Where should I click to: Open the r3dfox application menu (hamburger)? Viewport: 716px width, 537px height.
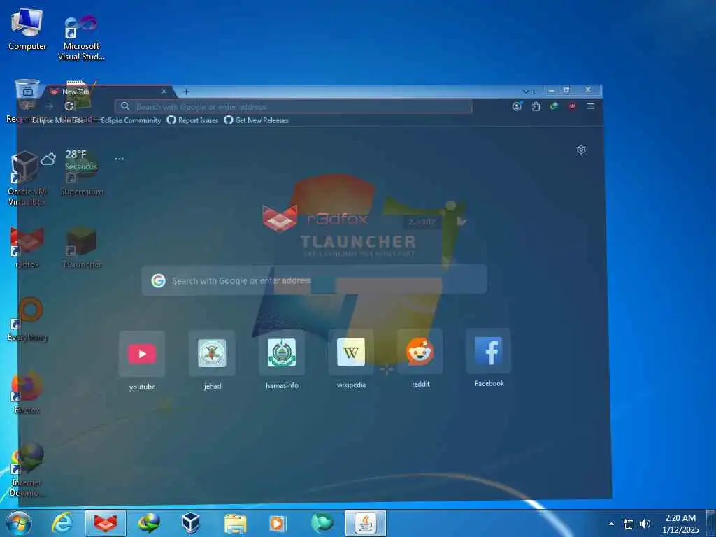tap(590, 106)
